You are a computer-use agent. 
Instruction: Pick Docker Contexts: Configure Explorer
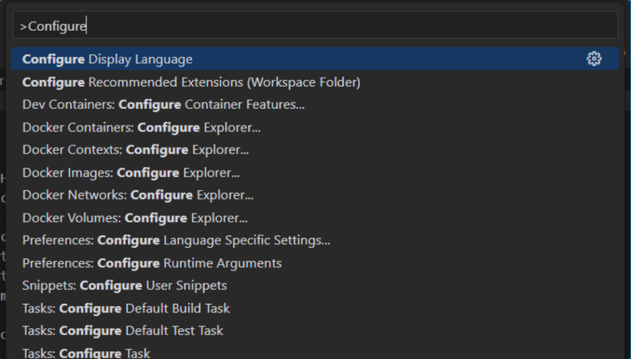136,150
